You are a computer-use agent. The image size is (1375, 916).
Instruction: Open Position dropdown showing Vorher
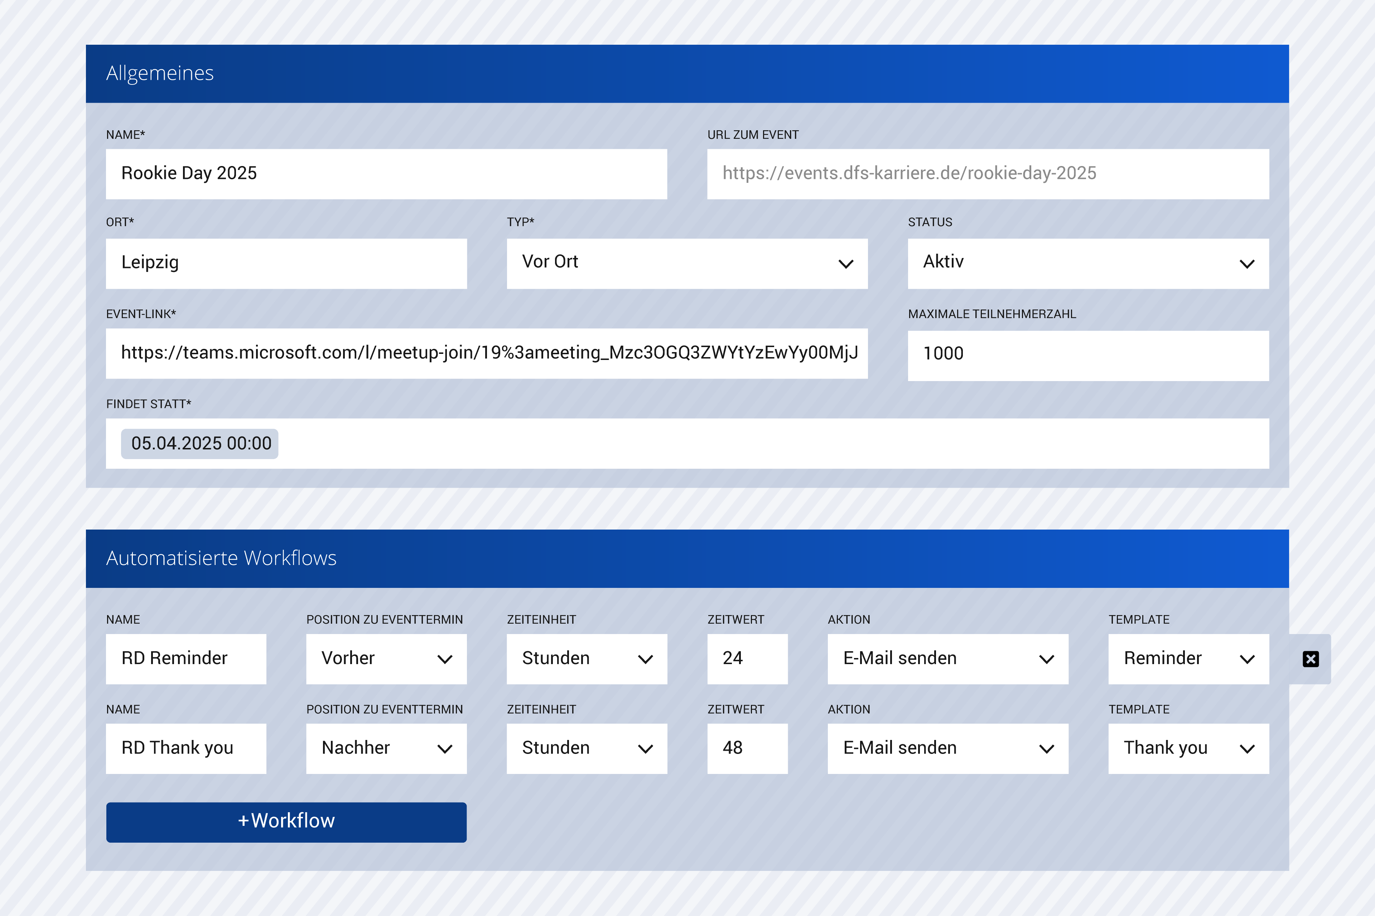click(x=386, y=659)
